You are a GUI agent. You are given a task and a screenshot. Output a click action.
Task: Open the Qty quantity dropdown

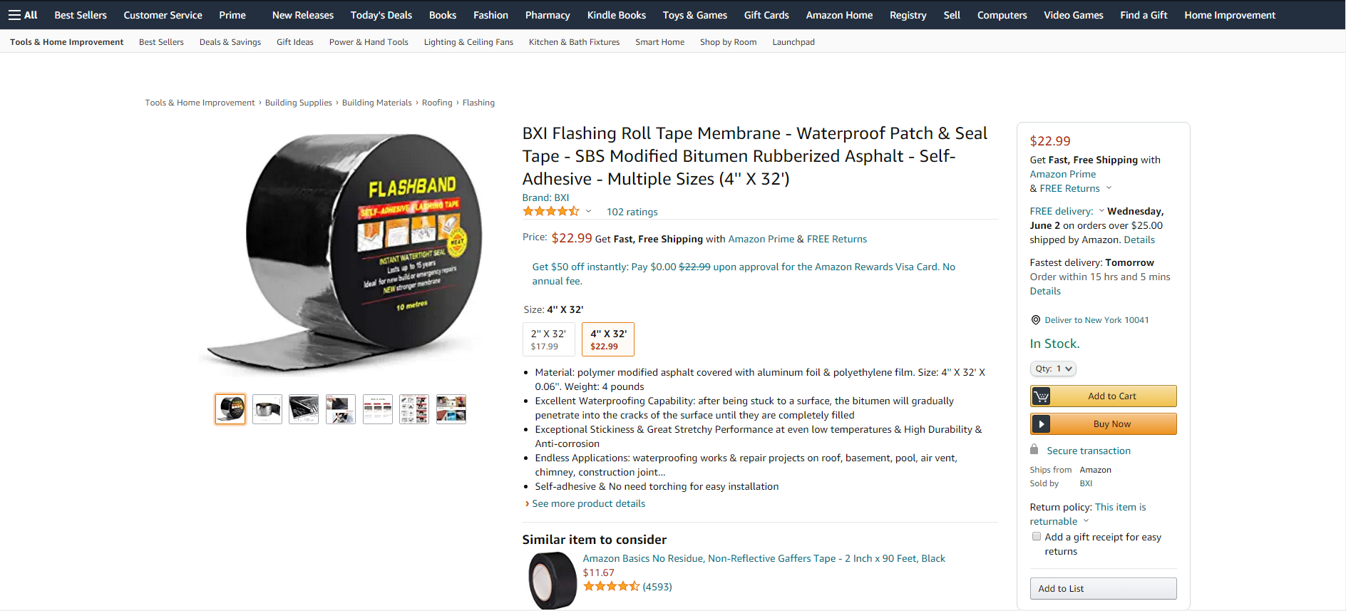pyautogui.click(x=1053, y=369)
